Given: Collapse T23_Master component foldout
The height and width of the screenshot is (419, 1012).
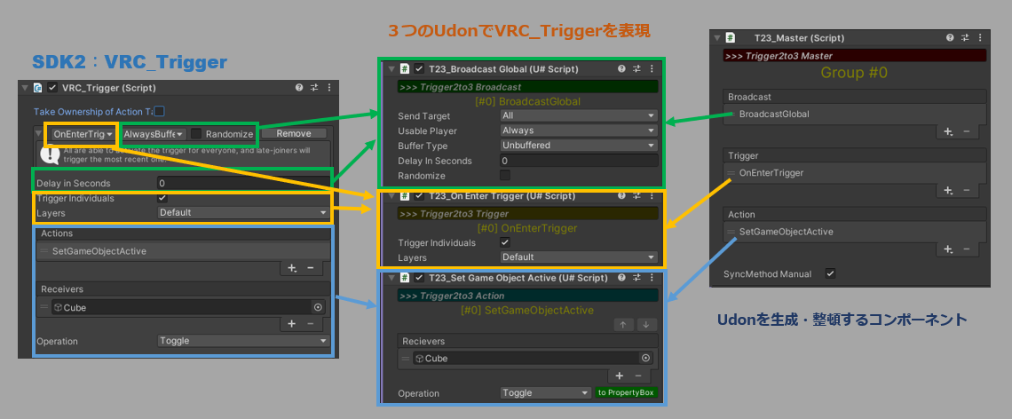Looking at the screenshot, I should [717, 38].
